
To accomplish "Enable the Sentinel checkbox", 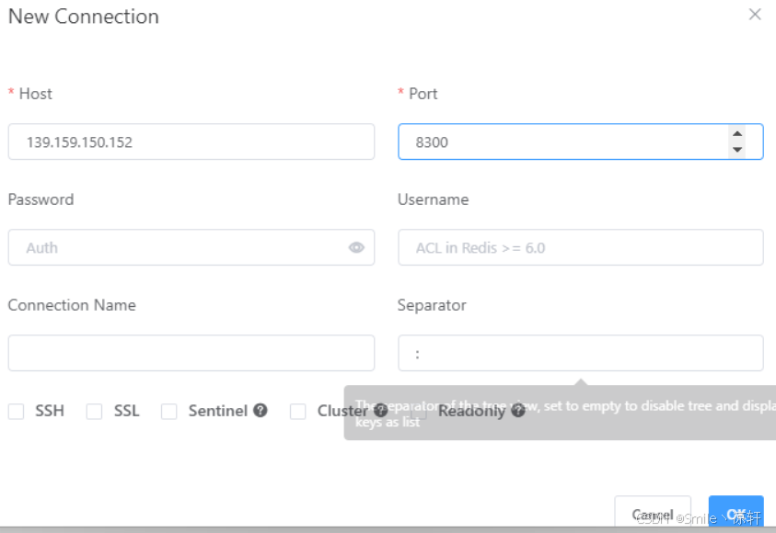I will [168, 411].
